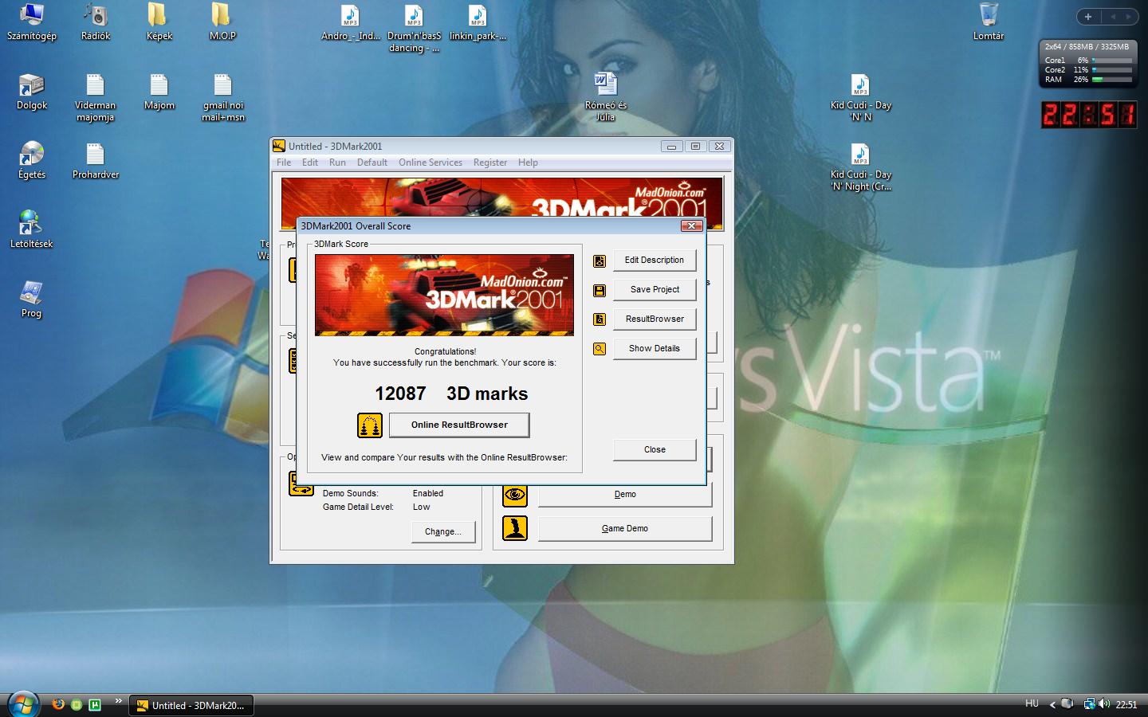Click the Change... button

tap(443, 532)
